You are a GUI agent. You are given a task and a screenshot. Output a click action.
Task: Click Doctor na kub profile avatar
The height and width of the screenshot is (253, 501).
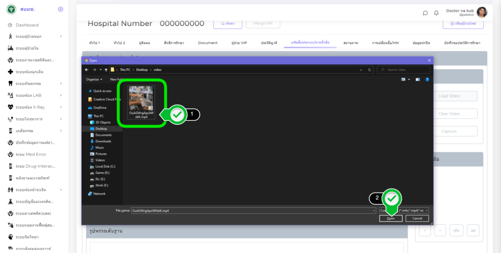pos(481,13)
